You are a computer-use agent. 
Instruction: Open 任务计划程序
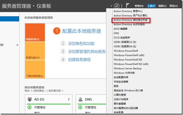(x=121, y=99)
